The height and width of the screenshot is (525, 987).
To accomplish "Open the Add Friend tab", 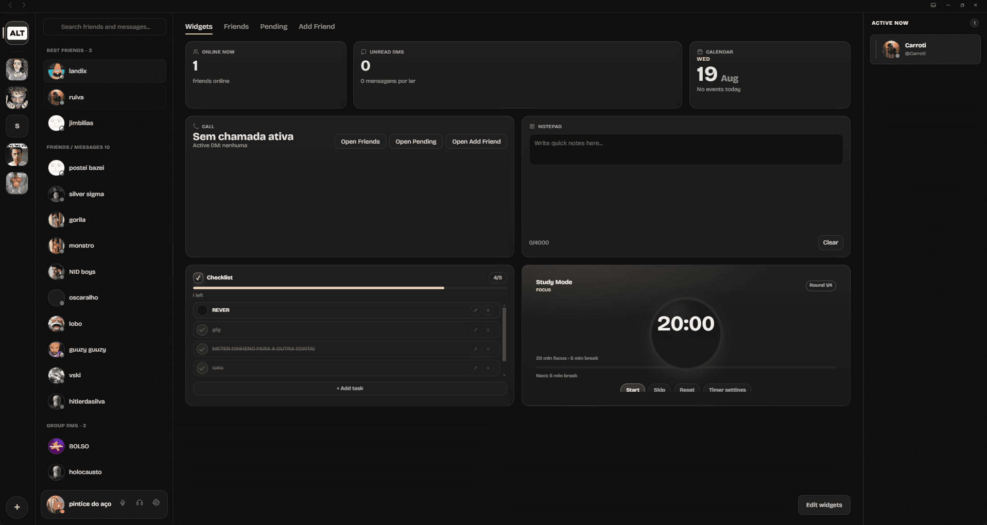I will tap(317, 27).
